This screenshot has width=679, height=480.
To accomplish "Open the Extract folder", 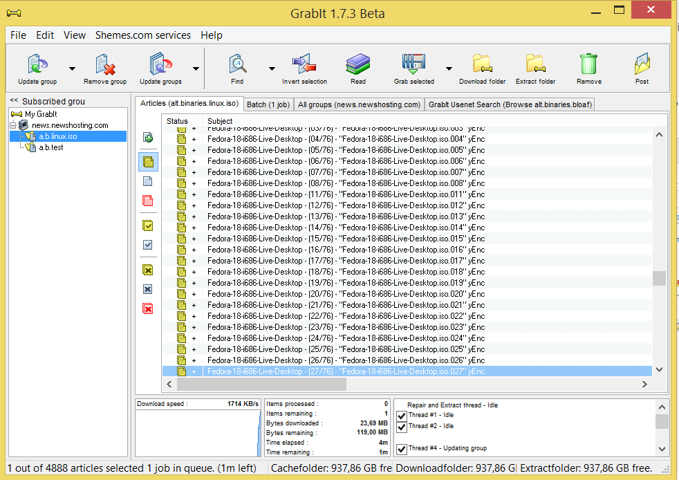I will tap(536, 64).
